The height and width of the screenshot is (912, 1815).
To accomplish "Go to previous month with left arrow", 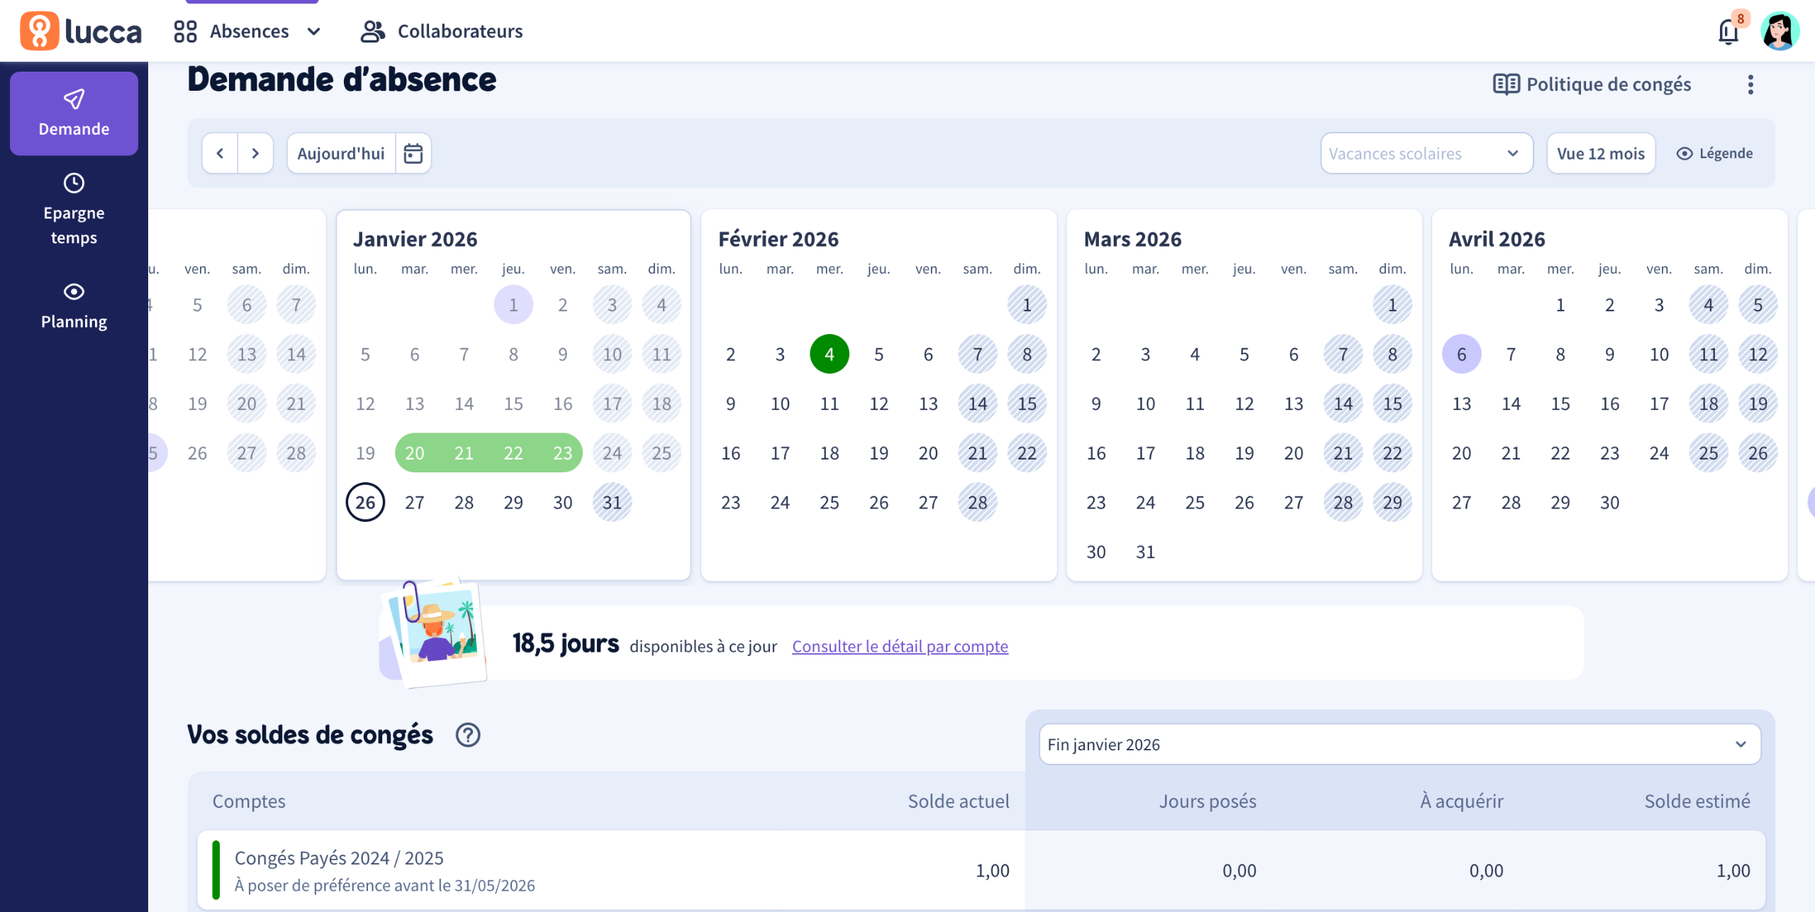I will [220, 153].
